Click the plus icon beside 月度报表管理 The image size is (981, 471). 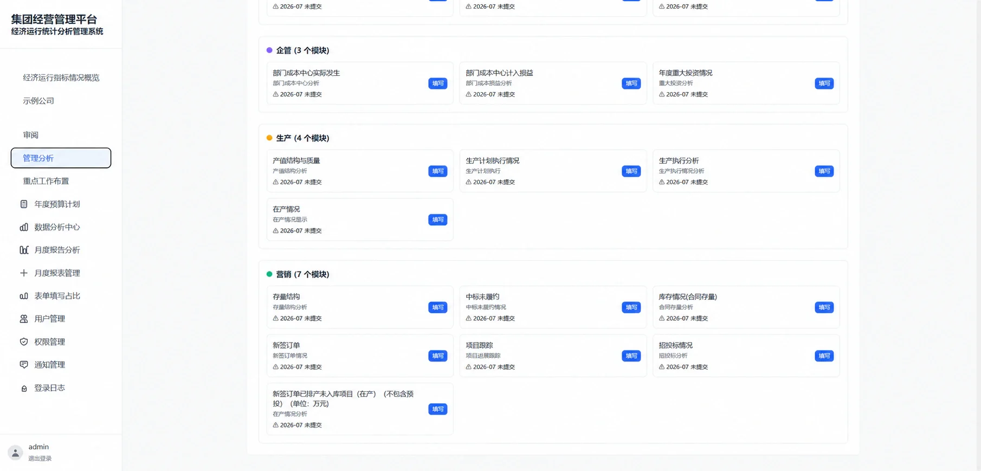(24, 273)
